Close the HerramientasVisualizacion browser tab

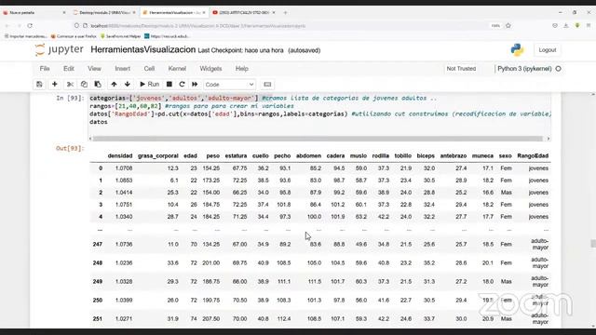pos(204,12)
